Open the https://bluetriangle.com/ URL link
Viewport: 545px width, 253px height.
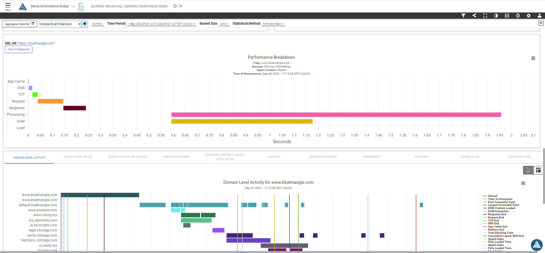click(36, 43)
